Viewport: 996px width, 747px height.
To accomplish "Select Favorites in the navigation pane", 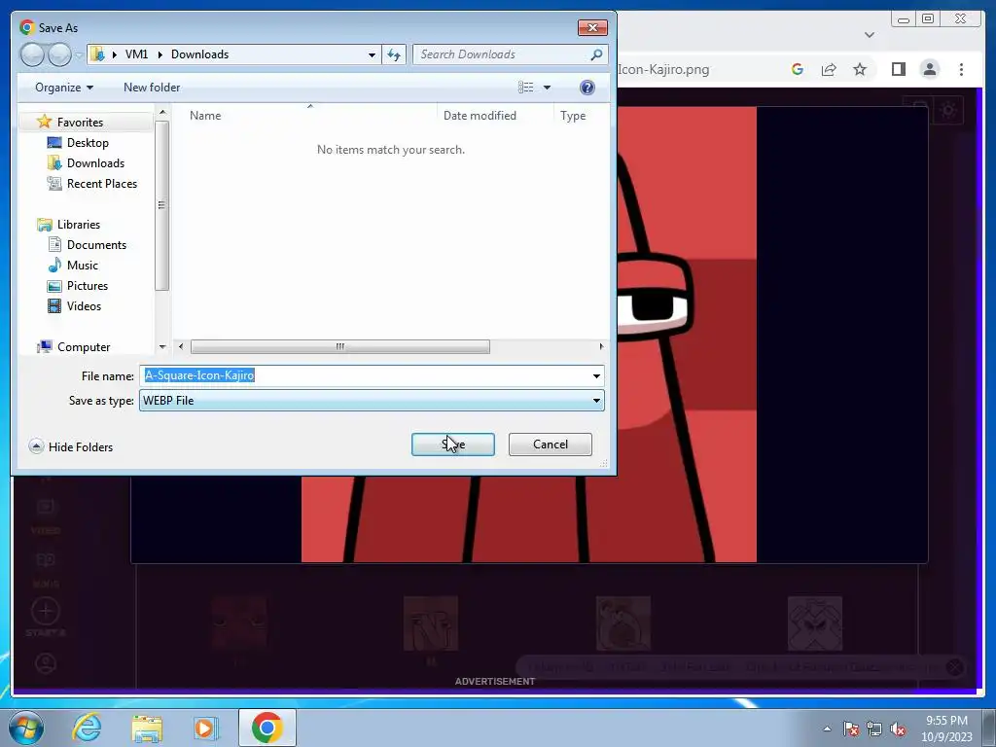I will (80, 122).
